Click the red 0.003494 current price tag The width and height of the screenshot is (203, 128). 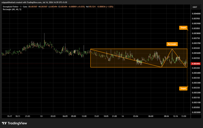click(196, 64)
